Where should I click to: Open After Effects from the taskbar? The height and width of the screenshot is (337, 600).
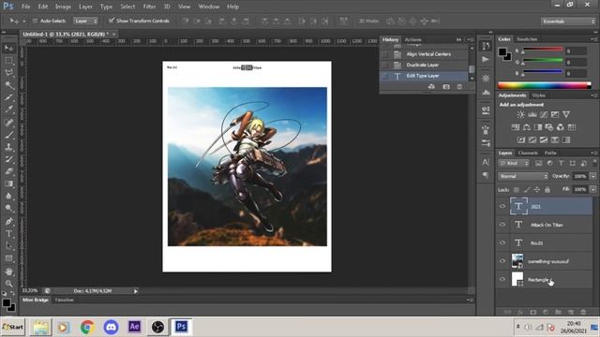pyautogui.click(x=134, y=327)
